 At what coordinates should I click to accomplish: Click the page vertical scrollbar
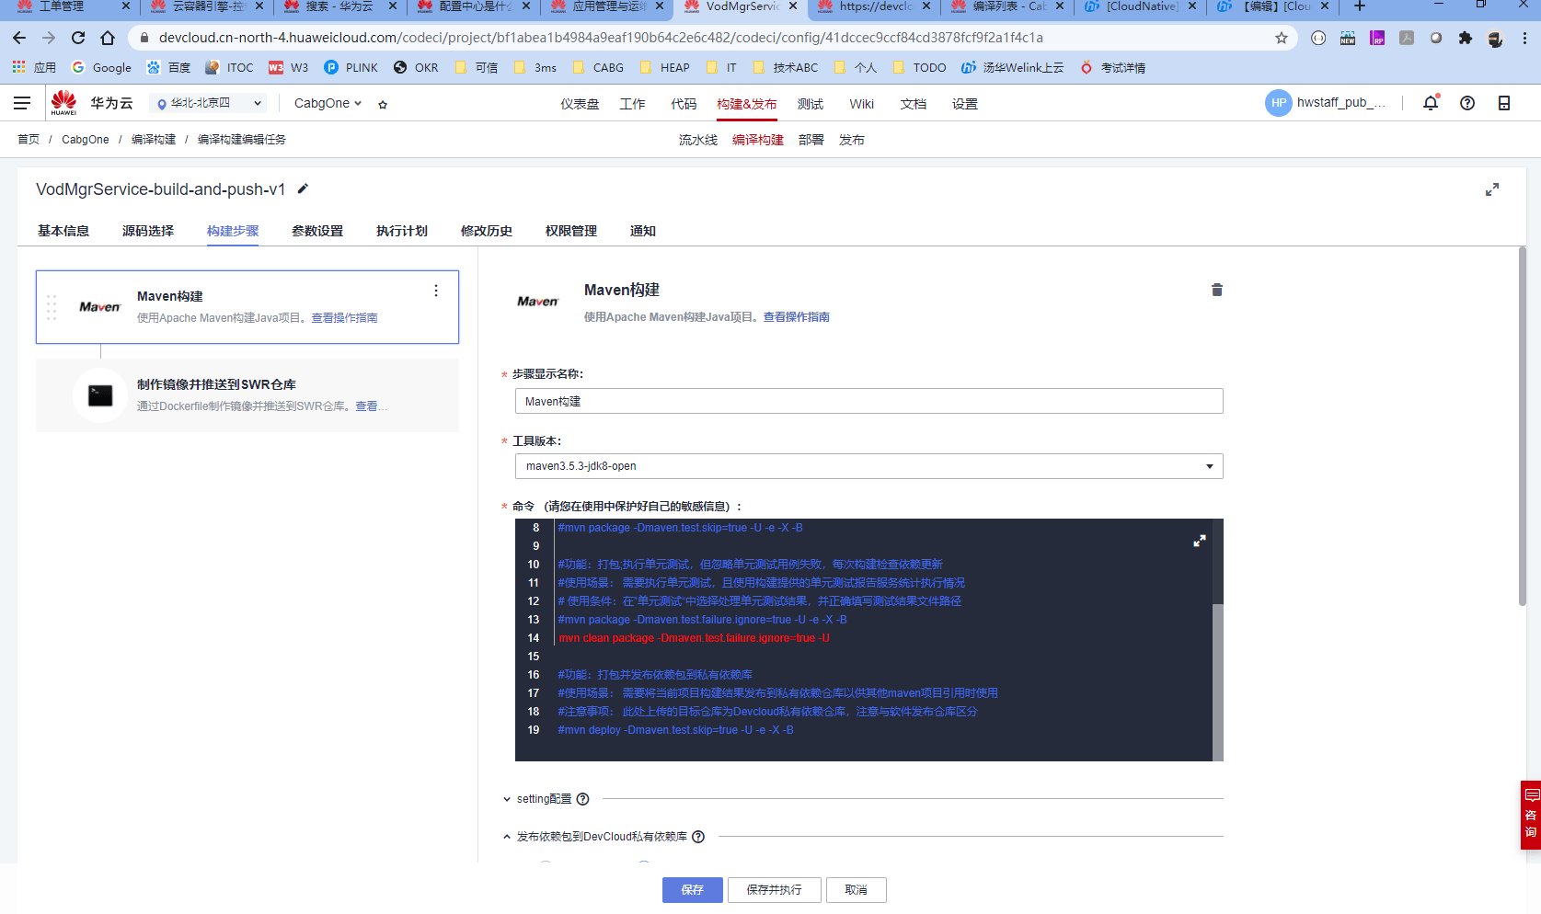pyautogui.click(x=1523, y=426)
